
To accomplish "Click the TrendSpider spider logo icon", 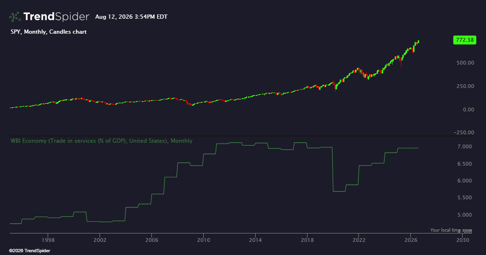I will tap(15, 17).
